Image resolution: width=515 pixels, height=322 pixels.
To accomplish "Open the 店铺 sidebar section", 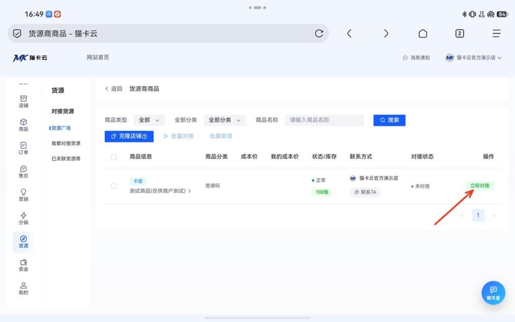I will pos(23,102).
